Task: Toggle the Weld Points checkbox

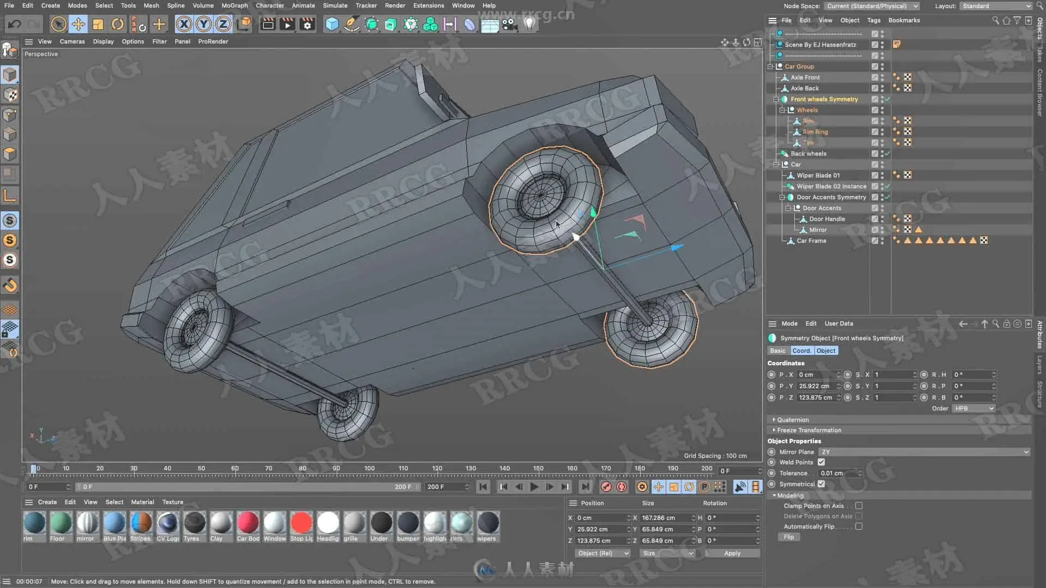Action: pyautogui.click(x=821, y=462)
